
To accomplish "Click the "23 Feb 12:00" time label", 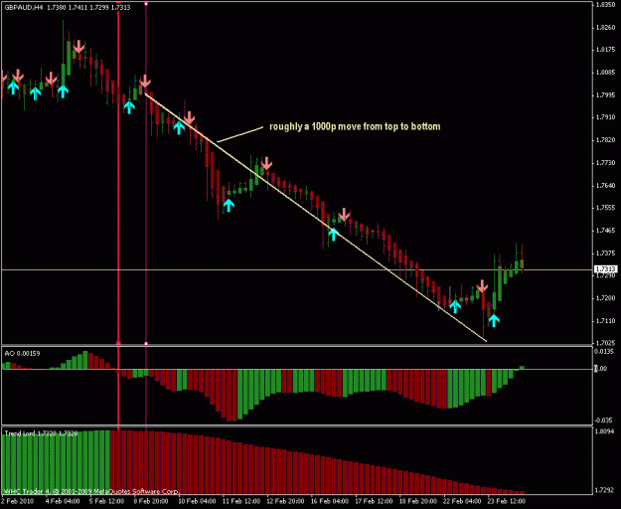I will point(507,501).
